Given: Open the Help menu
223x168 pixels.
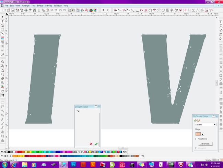Looking at the screenshot, I should coord(66,5).
